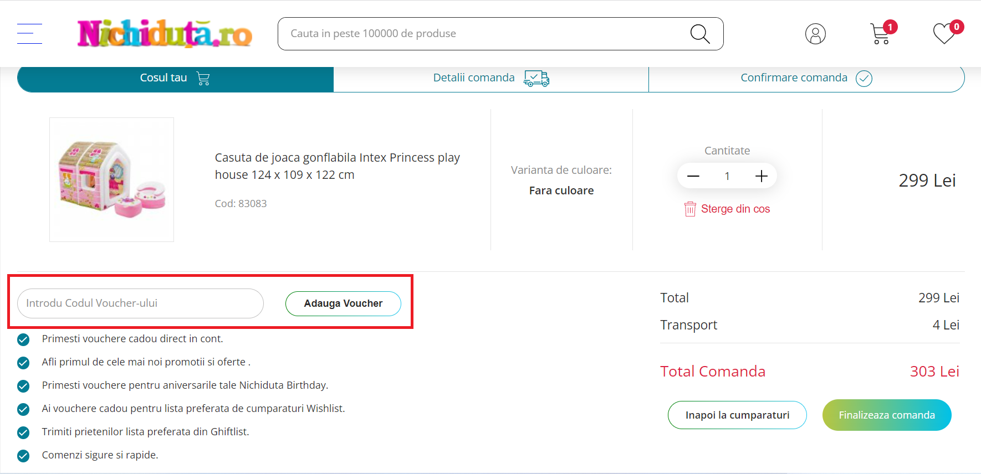Switch to Detalii comanda tab
The height and width of the screenshot is (474, 981).
(491, 78)
